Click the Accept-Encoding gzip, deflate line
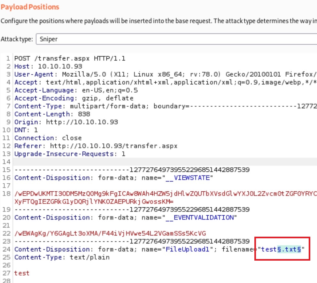Viewport: 317px width, 283px height. 74,98
